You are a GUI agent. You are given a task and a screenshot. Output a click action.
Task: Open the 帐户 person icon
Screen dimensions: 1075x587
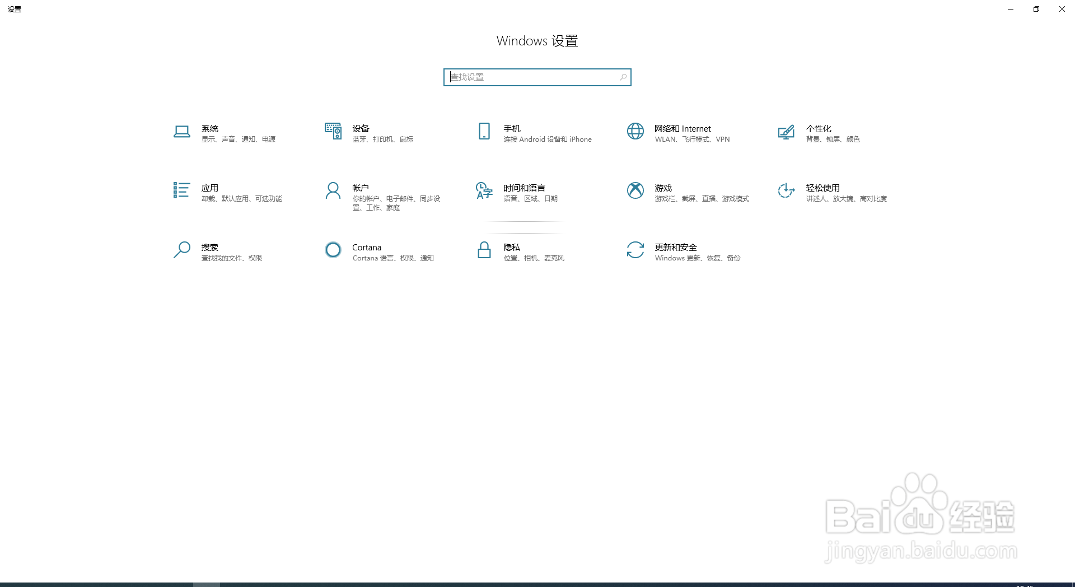pos(333,190)
